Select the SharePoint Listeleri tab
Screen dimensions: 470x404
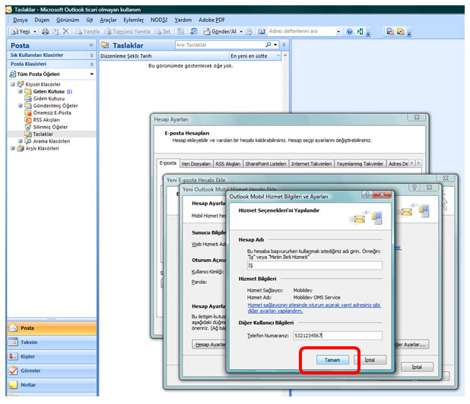tap(265, 164)
